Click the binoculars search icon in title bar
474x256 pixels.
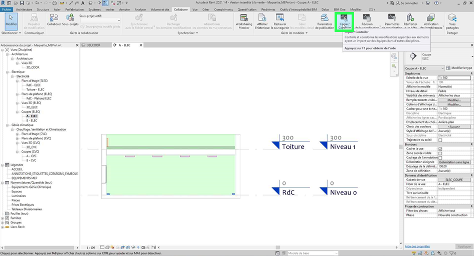pos(392,3)
